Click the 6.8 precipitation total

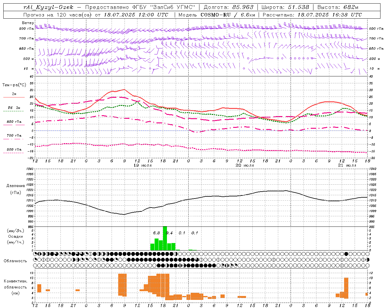coord(156,233)
